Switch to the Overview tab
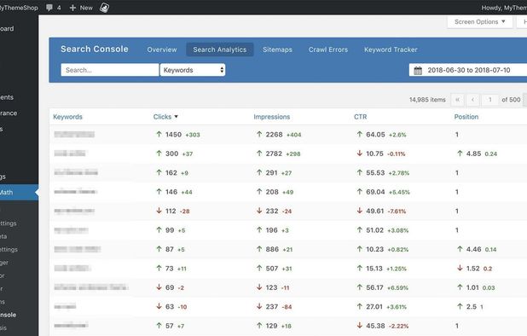 pos(162,49)
